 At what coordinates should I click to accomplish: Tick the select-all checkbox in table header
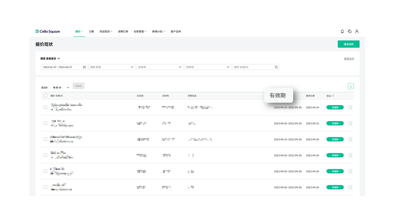[45, 96]
